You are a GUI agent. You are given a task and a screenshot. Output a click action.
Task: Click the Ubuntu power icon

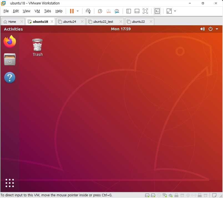(211, 29)
